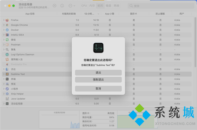Click the 预览 app icon
197x130 pixels.
click(7, 84)
